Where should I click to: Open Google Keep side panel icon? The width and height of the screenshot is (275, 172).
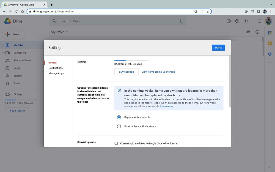click(x=270, y=43)
